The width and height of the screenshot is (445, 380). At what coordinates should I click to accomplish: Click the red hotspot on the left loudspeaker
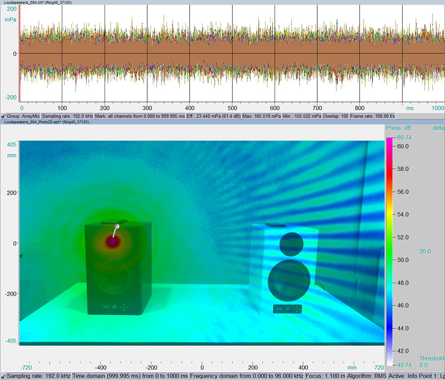(x=113, y=242)
